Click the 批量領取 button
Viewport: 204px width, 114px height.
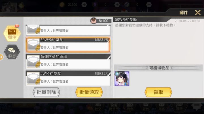point(89,92)
